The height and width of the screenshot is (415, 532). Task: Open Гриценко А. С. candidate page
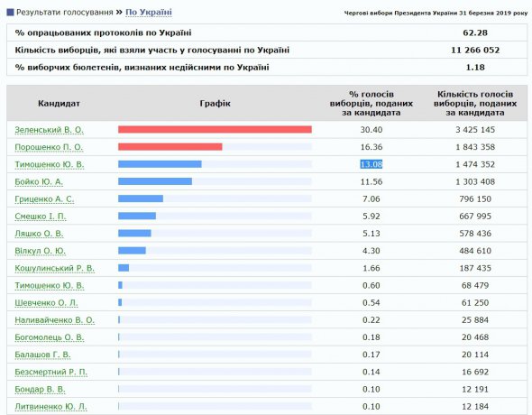pyautogui.click(x=44, y=199)
